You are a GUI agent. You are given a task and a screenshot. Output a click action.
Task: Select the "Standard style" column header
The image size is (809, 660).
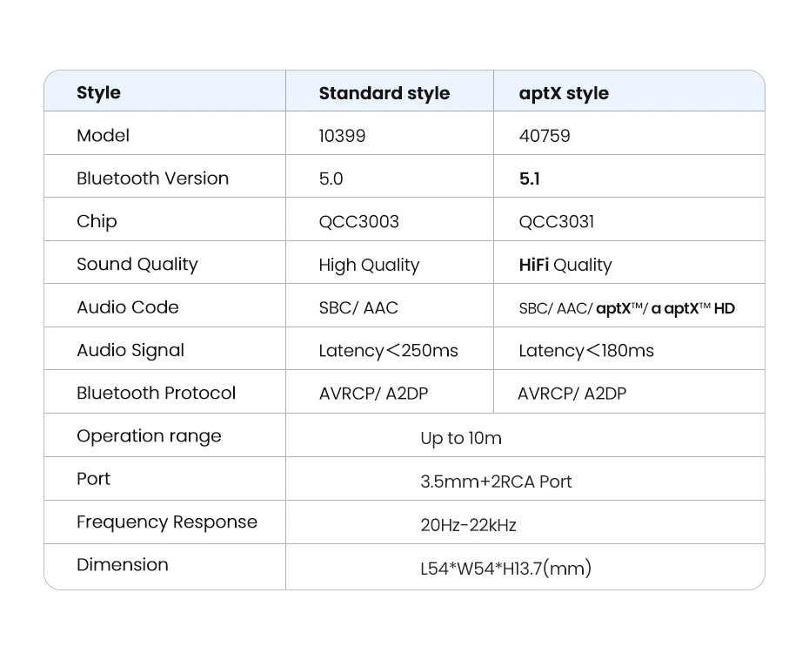(x=384, y=93)
